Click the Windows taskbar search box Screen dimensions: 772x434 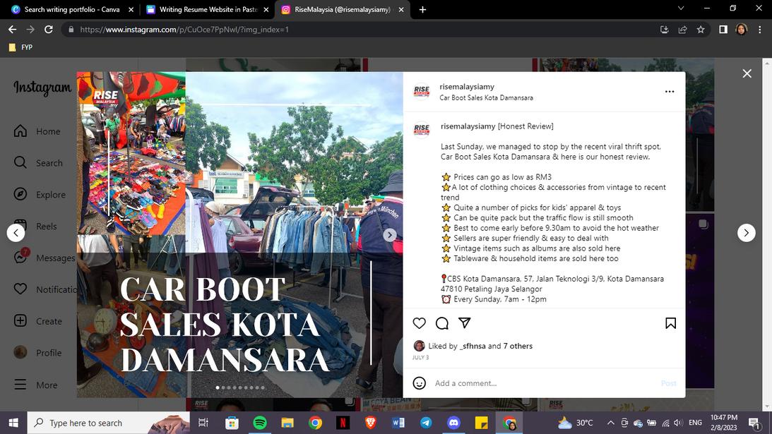point(108,423)
